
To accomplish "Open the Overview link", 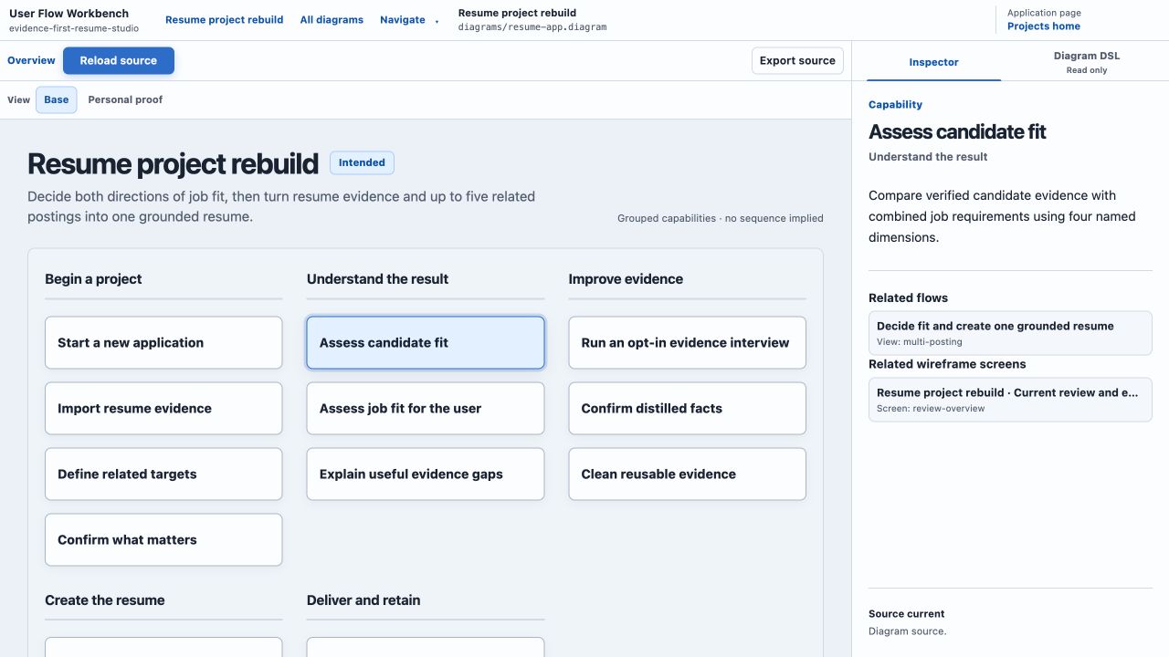I will [31, 61].
